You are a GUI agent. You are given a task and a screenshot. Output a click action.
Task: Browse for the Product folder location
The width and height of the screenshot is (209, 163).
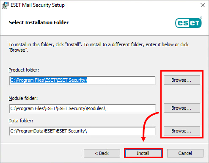point(182,80)
